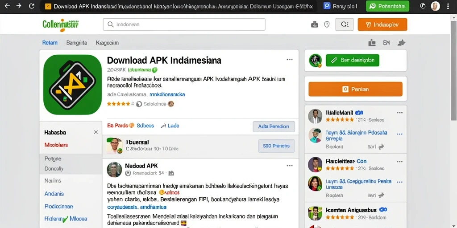Open three-dot menu of 'Nadoad APK' post
This screenshot has width=457, height=228.
[289, 166]
